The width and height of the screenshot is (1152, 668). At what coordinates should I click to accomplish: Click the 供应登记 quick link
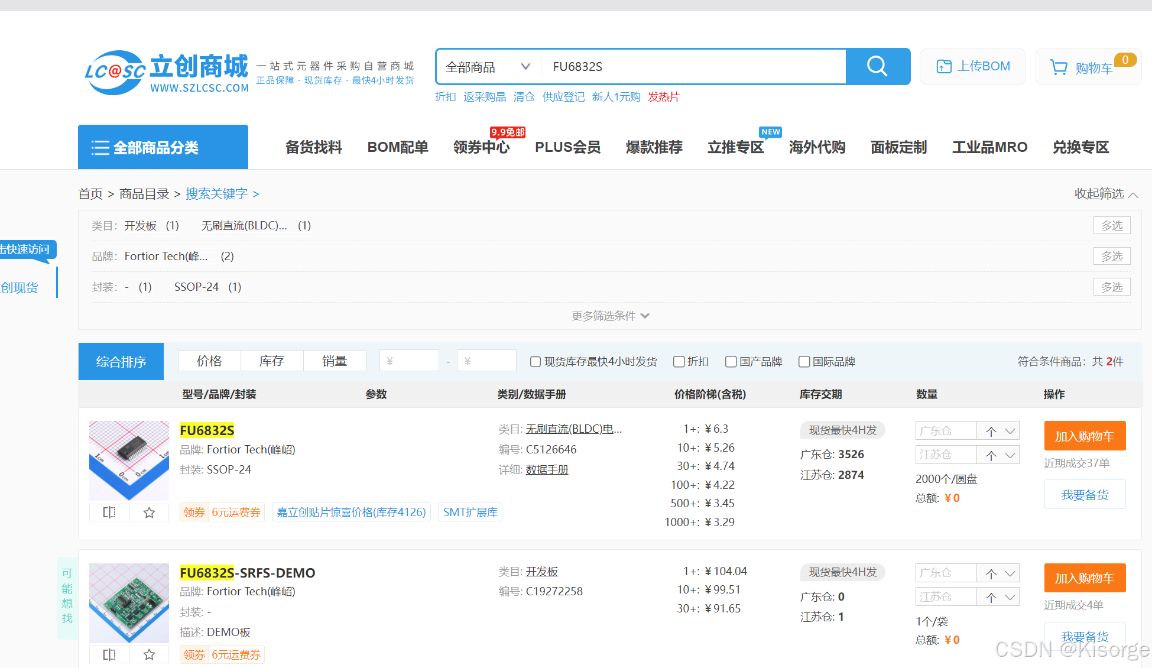564,97
